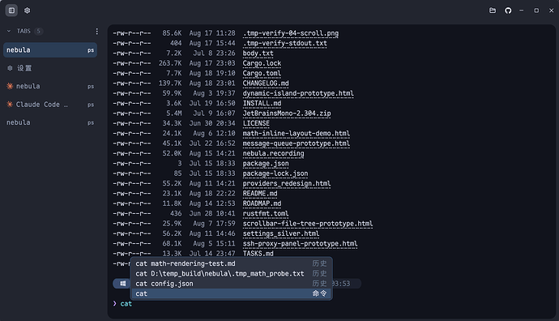Open the 设置 tab
The image size is (559, 321).
click(50, 68)
